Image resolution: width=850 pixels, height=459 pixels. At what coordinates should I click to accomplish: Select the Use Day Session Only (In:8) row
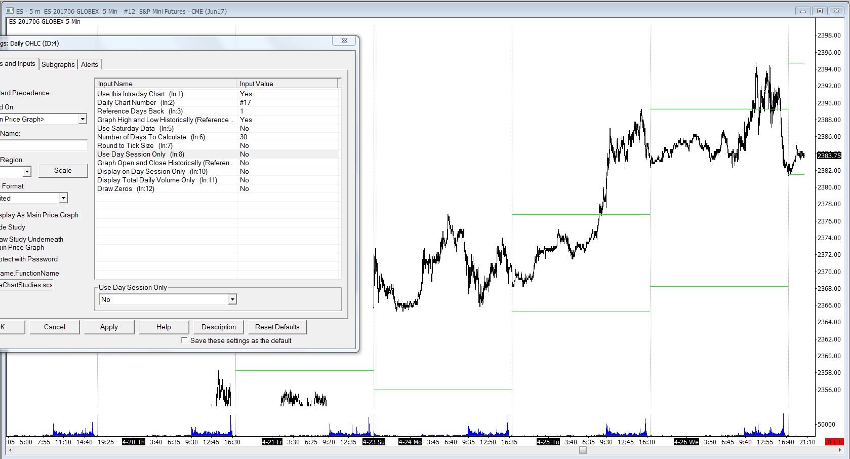217,154
